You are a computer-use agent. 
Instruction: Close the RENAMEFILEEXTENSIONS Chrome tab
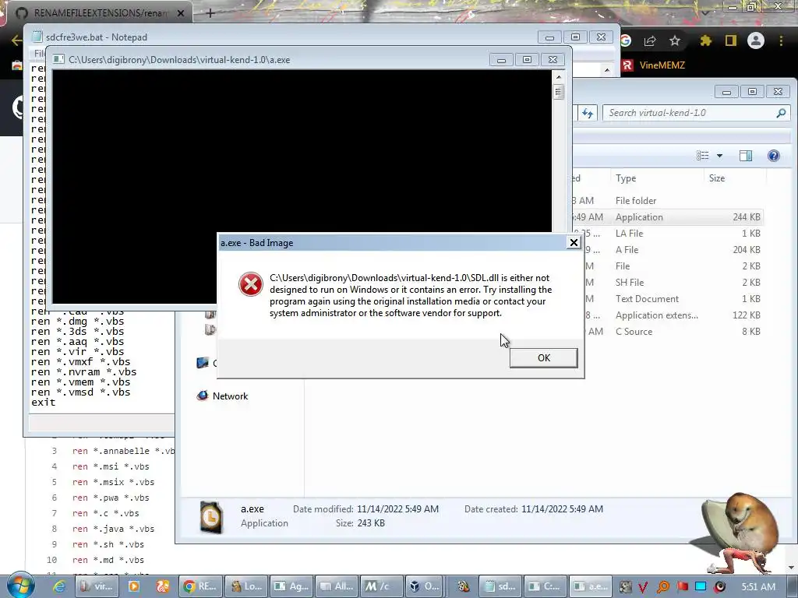click(181, 13)
